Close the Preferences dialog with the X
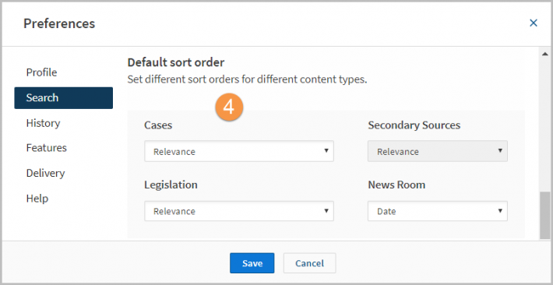The width and height of the screenshot is (553, 285). 534,23
